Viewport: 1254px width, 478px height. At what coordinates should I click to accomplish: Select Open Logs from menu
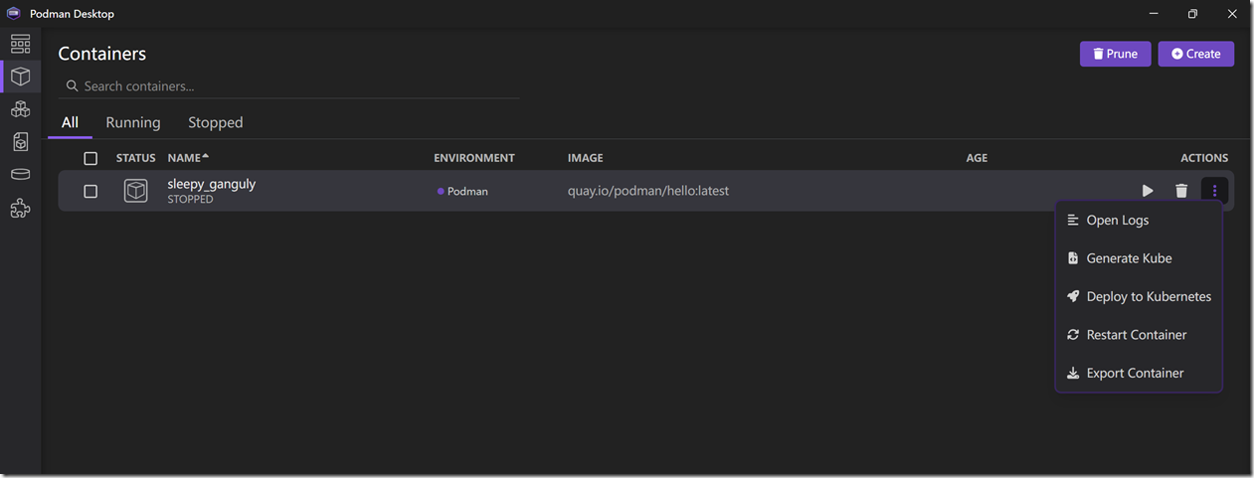(x=1117, y=221)
